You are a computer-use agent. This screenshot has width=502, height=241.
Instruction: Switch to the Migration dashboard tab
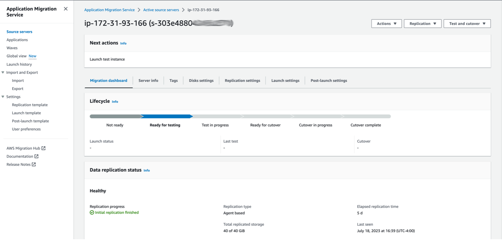(x=108, y=81)
